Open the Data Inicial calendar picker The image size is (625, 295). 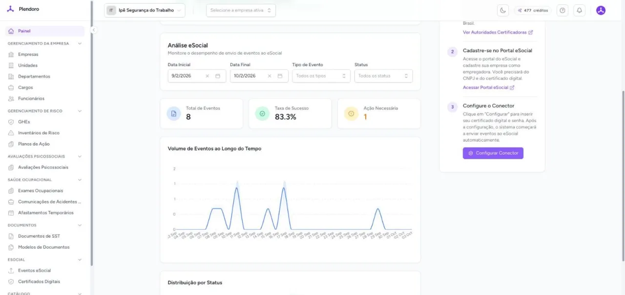[218, 76]
